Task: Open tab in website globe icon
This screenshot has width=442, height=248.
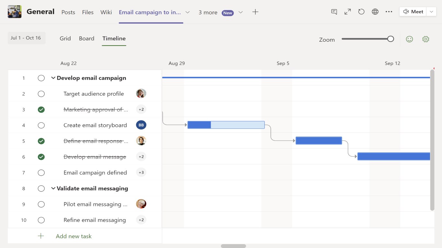Action: (375, 12)
